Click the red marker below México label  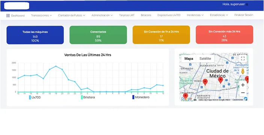[220, 80]
